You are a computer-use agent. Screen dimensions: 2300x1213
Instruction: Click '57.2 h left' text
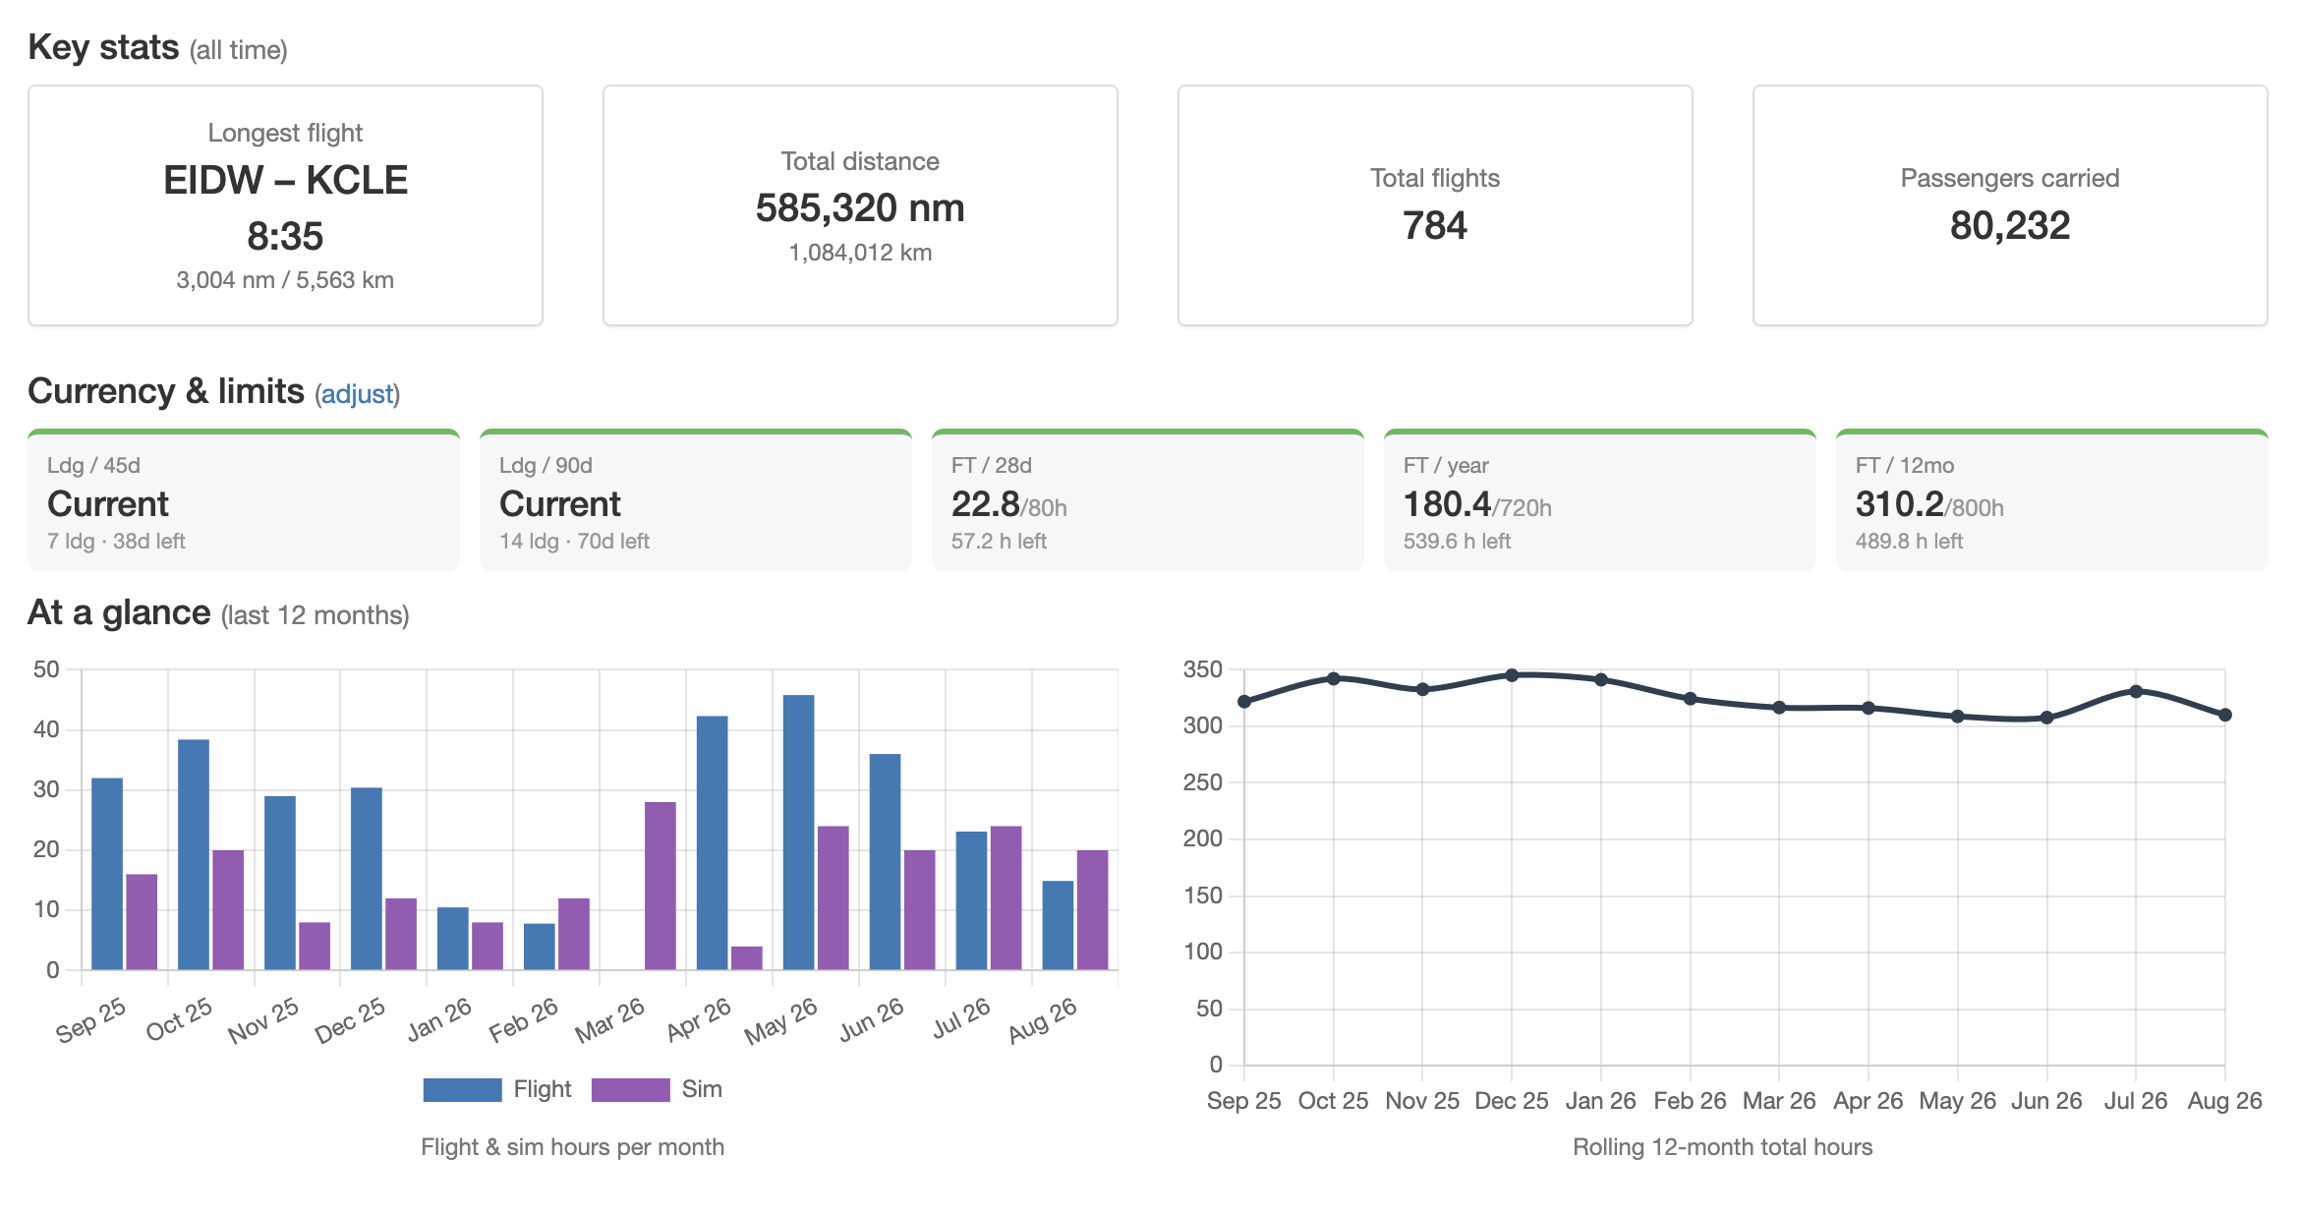999,541
